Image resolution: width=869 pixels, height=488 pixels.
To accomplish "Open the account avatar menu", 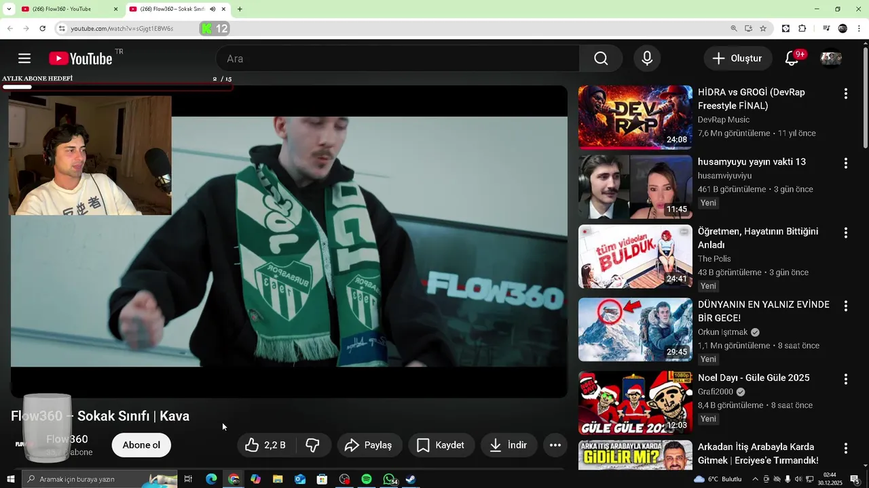I will coord(831,58).
